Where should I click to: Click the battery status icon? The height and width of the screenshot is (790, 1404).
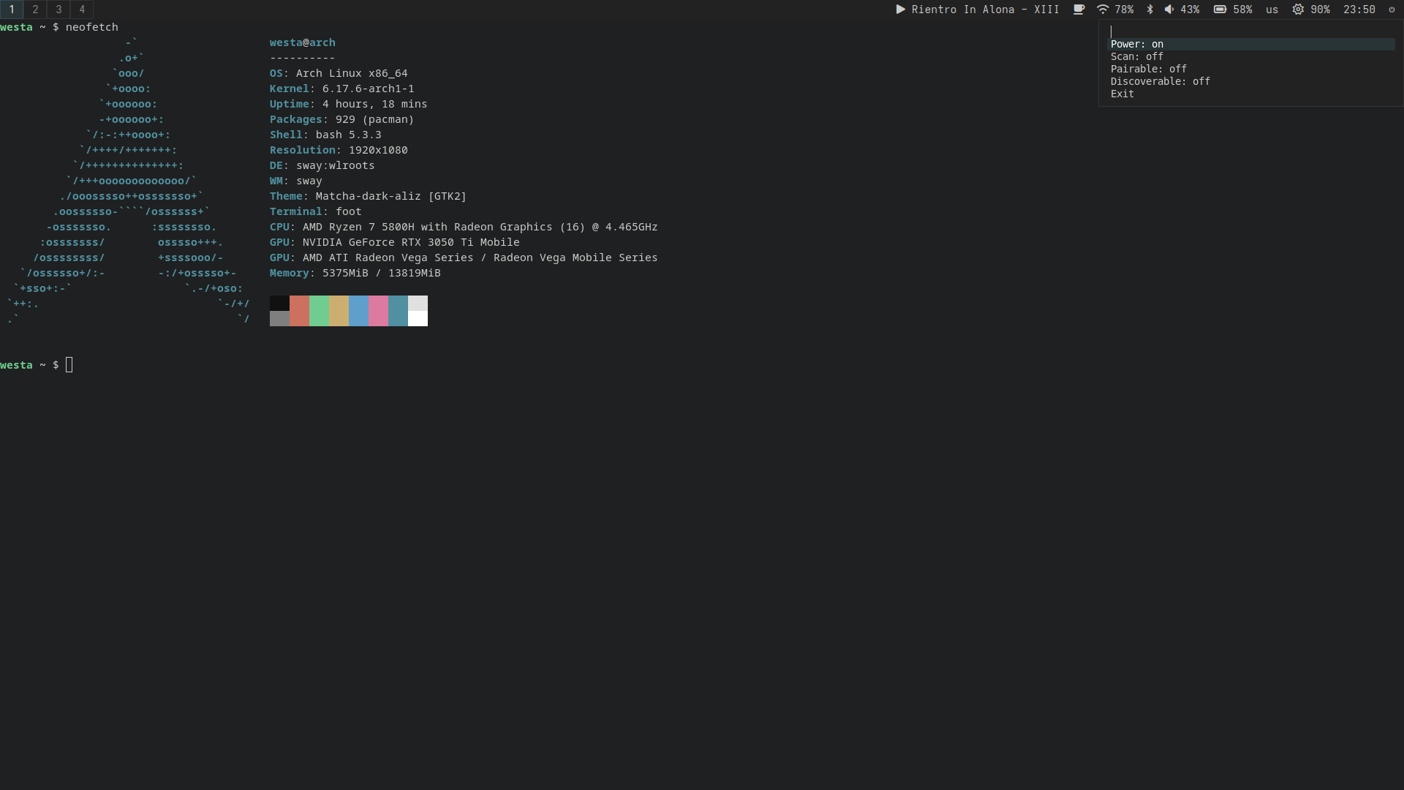(1220, 10)
